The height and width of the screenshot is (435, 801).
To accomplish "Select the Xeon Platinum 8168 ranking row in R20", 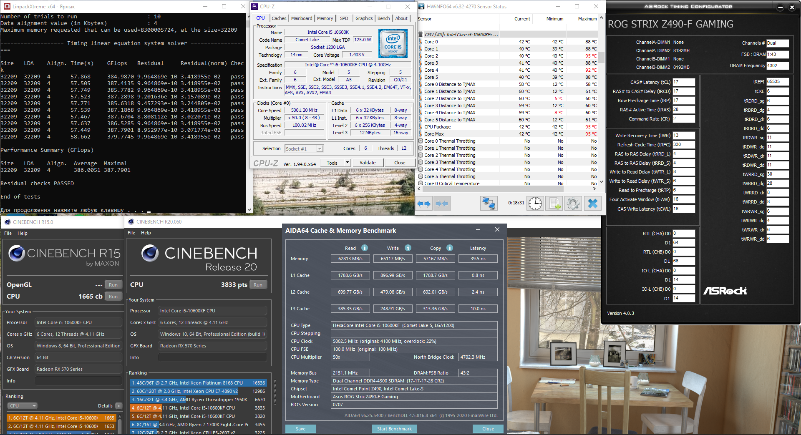I will click(x=198, y=383).
